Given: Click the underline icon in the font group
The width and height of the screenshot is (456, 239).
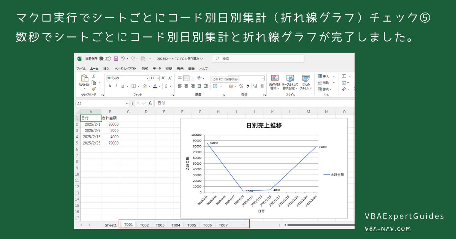Looking at the screenshot, I should [x=122, y=86].
